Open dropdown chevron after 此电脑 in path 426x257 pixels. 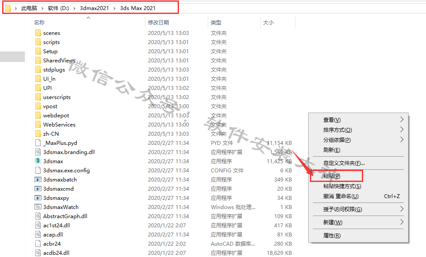coord(42,8)
